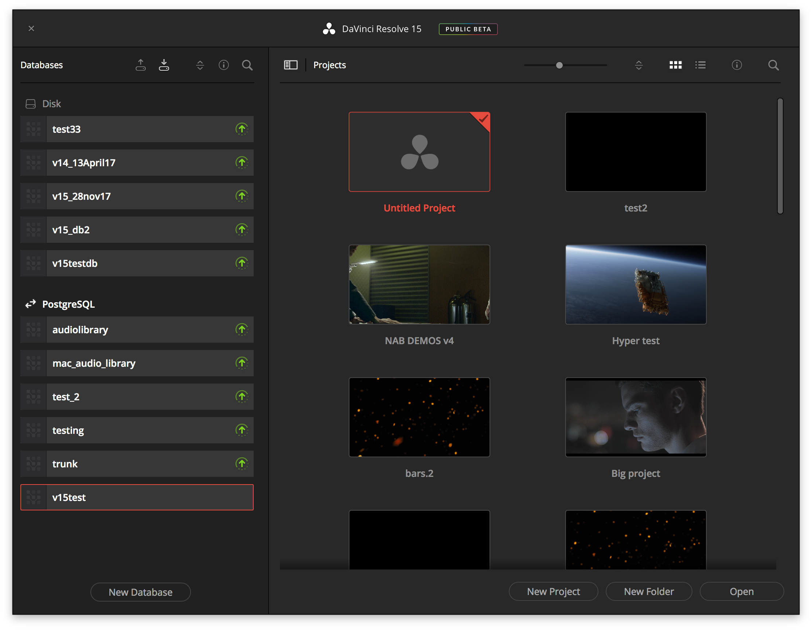Switch to list view

700,65
